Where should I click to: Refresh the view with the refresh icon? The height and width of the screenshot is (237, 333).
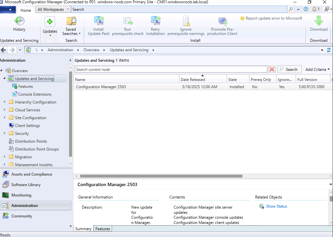pos(329,50)
